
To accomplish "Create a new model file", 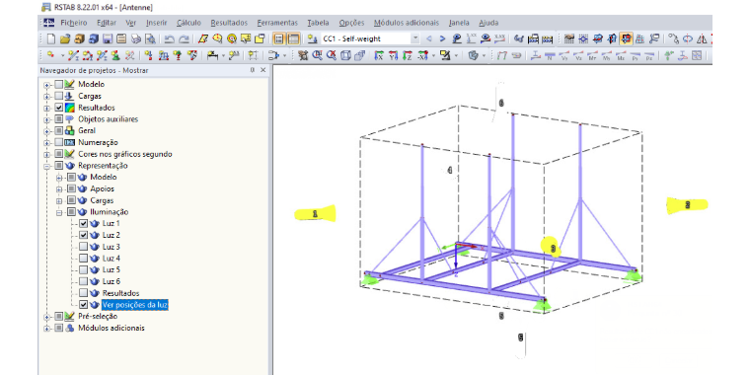I will tap(51, 38).
